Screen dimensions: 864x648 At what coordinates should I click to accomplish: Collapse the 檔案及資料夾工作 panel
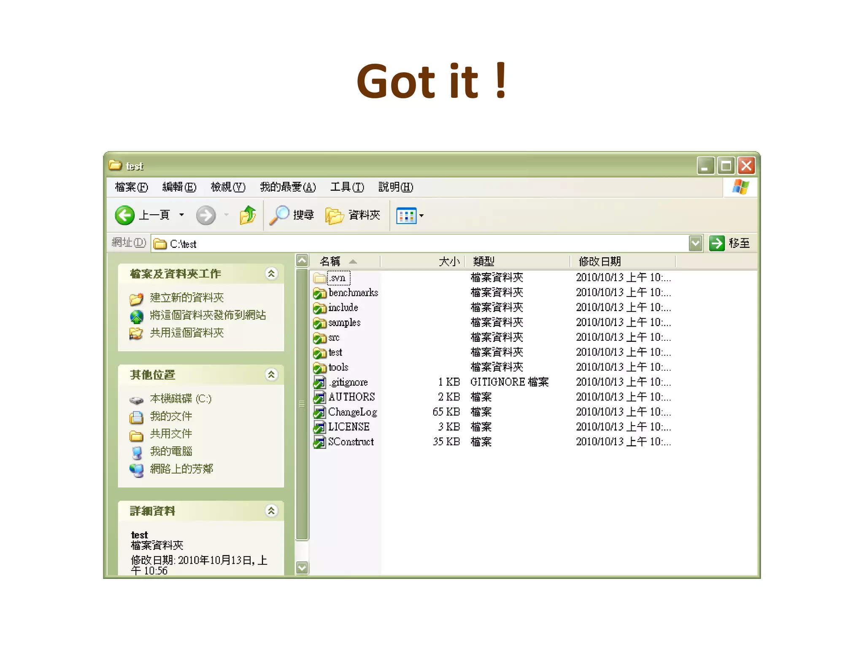click(271, 274)
